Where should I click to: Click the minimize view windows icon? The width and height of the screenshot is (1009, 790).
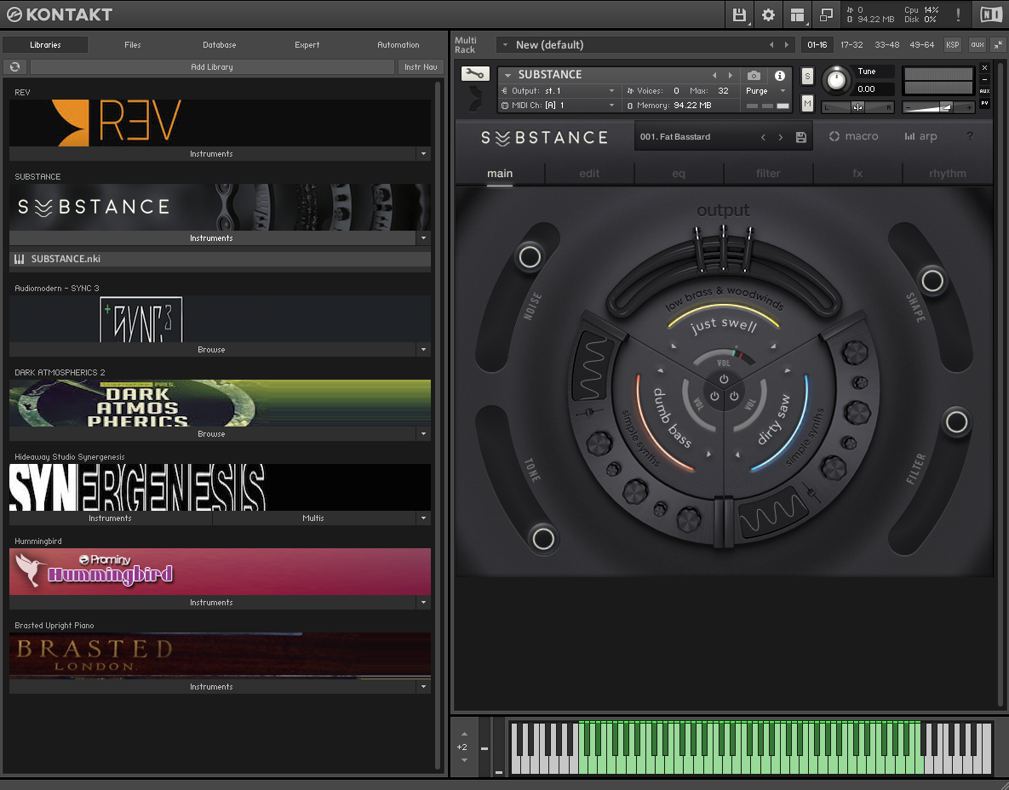826,14
